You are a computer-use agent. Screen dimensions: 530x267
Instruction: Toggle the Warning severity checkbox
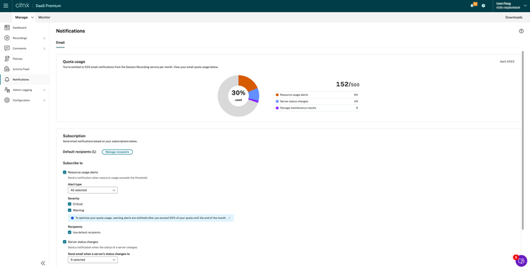click(x=70, y=210)
